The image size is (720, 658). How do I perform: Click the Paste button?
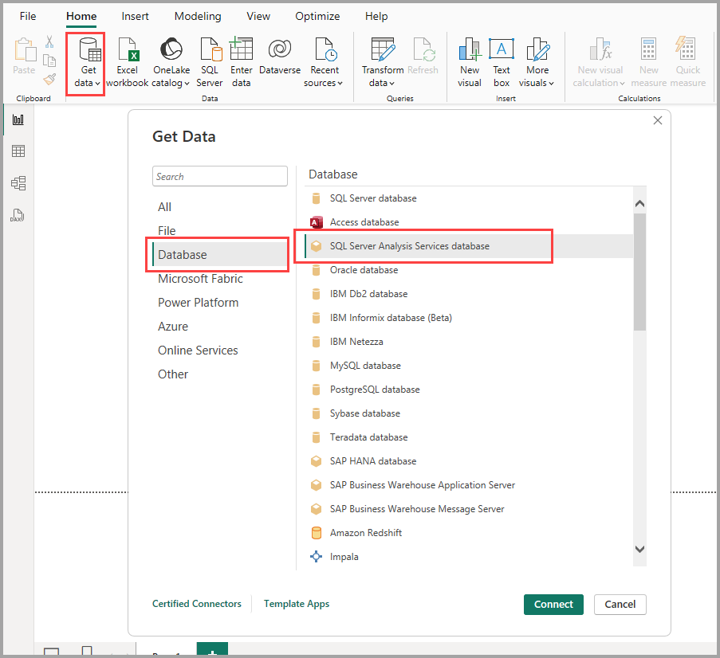[x=24, y=57]
